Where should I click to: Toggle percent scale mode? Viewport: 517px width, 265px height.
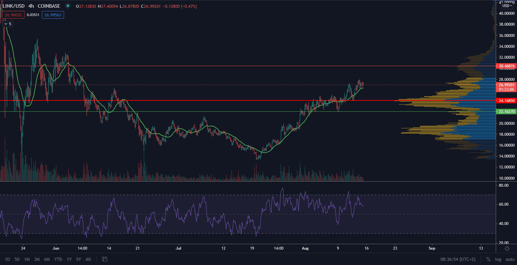tap(488, 259)
